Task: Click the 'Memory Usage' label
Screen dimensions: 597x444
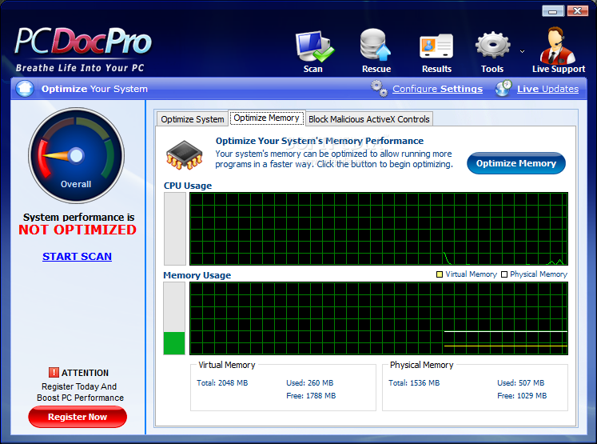Action: click(x=197, y=275)
